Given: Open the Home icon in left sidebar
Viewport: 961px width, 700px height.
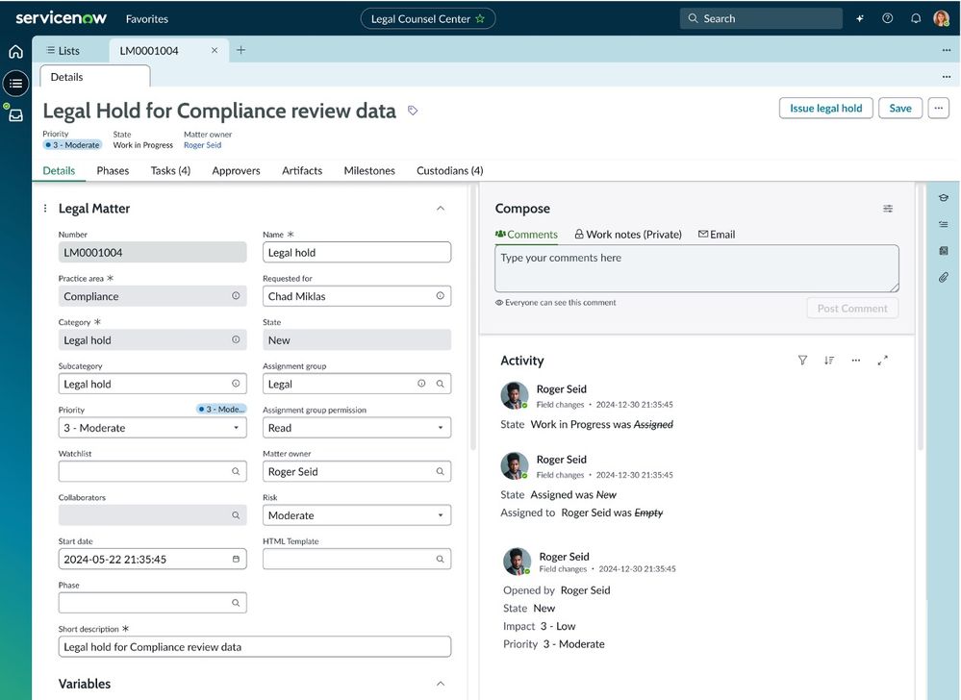Looking at the screenshot, I should pos(15,52).
